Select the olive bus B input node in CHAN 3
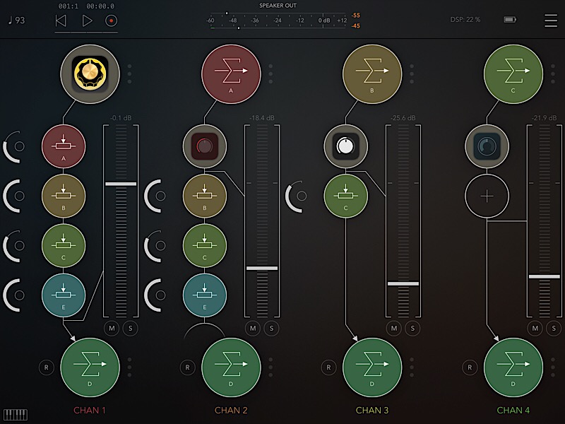The image size is (565, 424). (372, 73)
